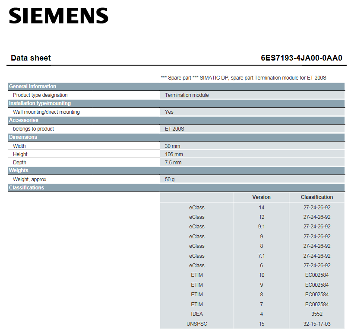Select the ET 200S product value
The height and width of the screenshot is (330, 351).
174,129
